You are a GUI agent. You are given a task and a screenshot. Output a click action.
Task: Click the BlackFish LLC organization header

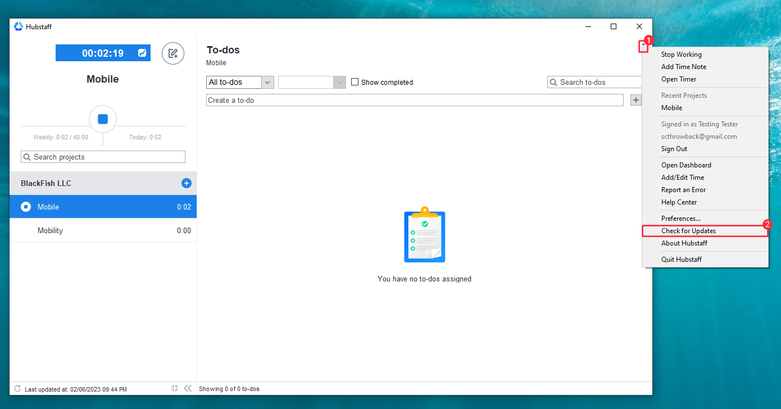click(103, 183)
